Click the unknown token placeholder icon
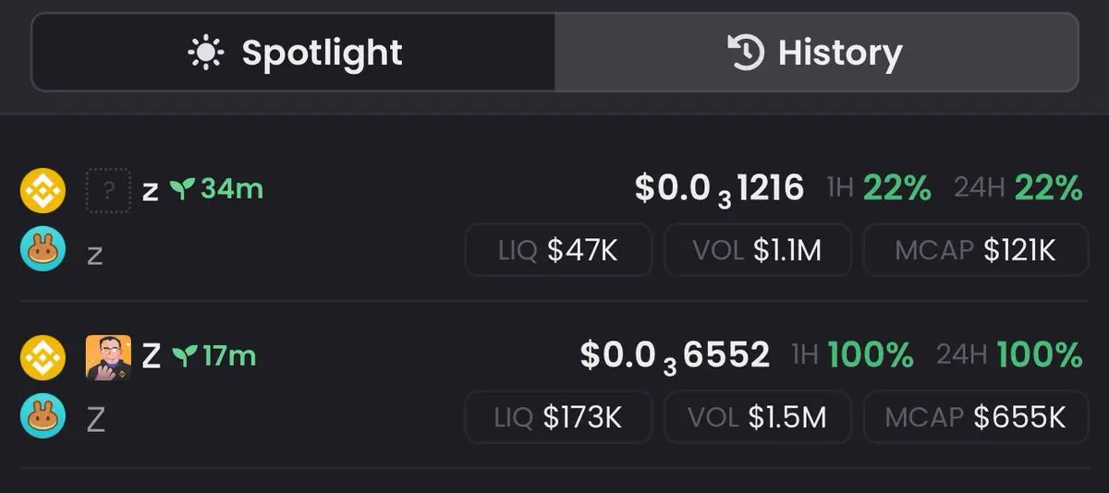Screen dimensions: 1109x493 (x=108, y=191)
